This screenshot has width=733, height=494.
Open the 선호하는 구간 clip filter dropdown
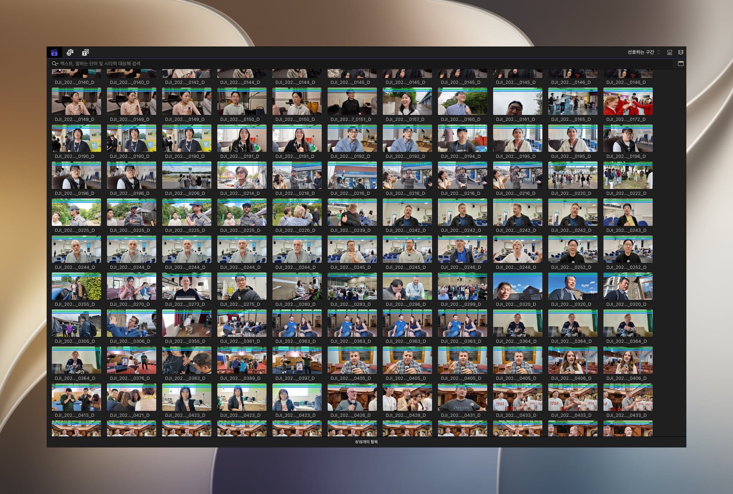click(644, 52)
